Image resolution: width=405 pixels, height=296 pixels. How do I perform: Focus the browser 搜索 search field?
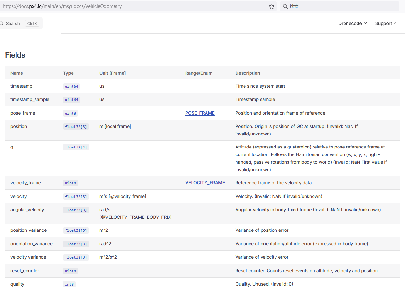point(339,6)
